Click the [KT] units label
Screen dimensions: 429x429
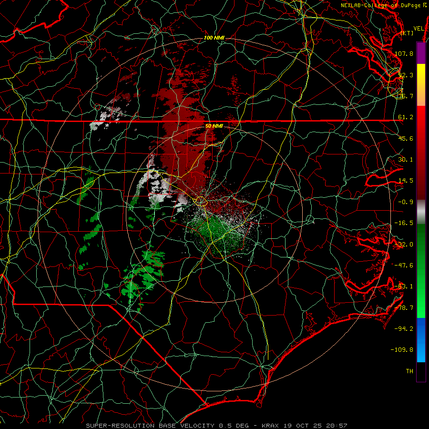pyautogui.click(x=407, y=33)
